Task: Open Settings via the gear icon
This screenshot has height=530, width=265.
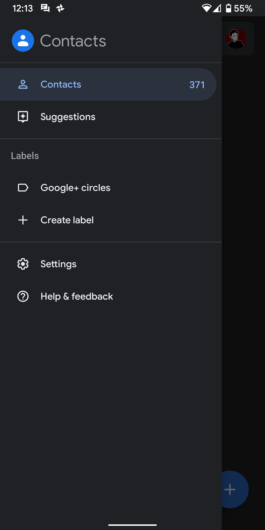Action: 23,264
